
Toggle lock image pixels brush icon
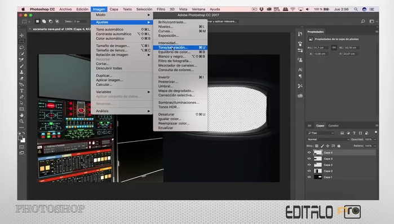point(322,146)
